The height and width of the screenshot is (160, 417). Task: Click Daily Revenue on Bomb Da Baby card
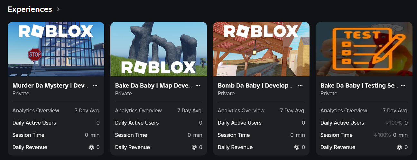(235, 147)
